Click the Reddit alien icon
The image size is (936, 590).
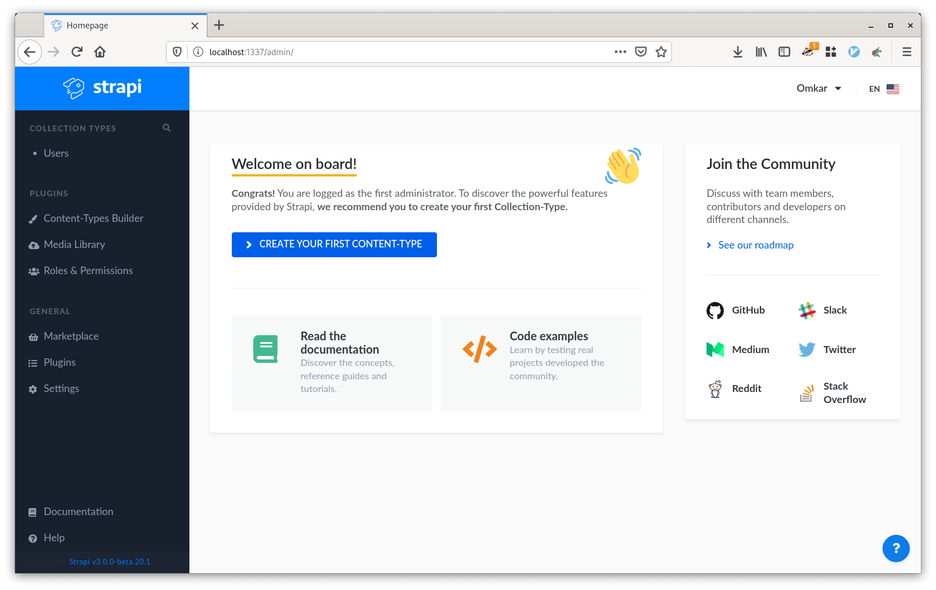[x=715, y=389]
